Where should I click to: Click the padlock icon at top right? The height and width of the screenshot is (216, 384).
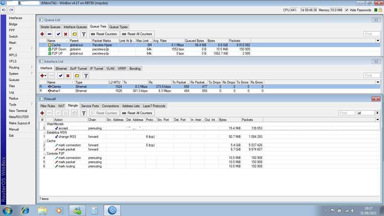point(380,10)
